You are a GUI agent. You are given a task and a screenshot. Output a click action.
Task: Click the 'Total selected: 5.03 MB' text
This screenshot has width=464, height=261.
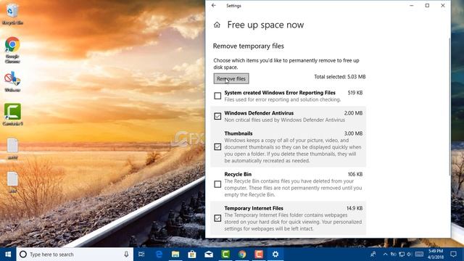point(340,77)
